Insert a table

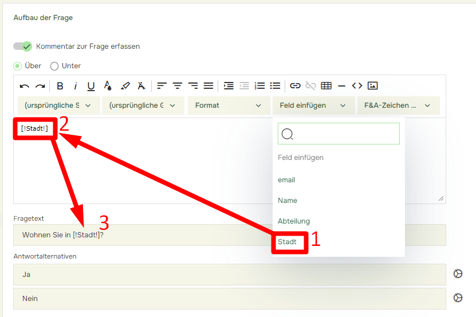point(326,86)
